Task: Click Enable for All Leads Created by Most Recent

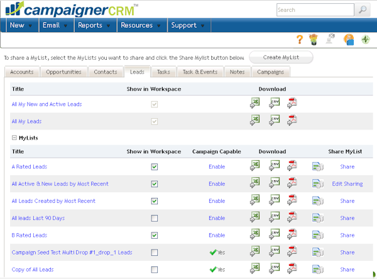Action: pos(217,201)
